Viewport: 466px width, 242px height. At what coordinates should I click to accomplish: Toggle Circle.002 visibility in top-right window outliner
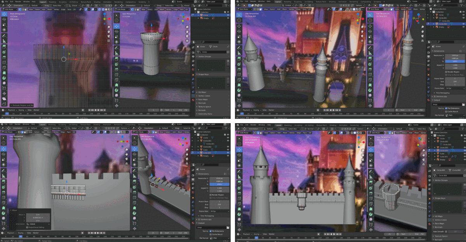464,24
